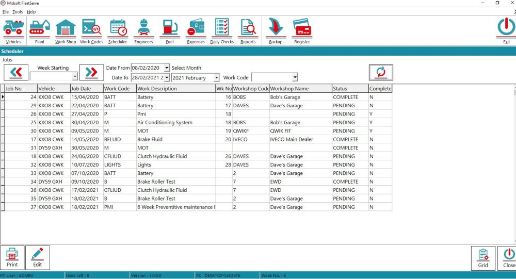Screen dimensions: 516x279
Task: Expand the Work Code filter dropdown
Action: (x=295, y=78)
